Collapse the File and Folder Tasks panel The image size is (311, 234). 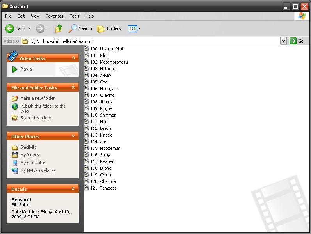point(73,87)
